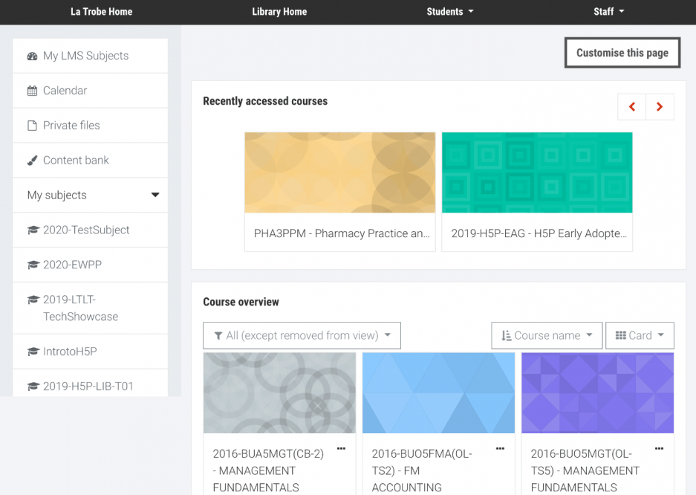Screen dimensions: 696x495
Task: Click the graduation cap icon for 2019-LTLT-TechShowcase
Action: [33, 300]
